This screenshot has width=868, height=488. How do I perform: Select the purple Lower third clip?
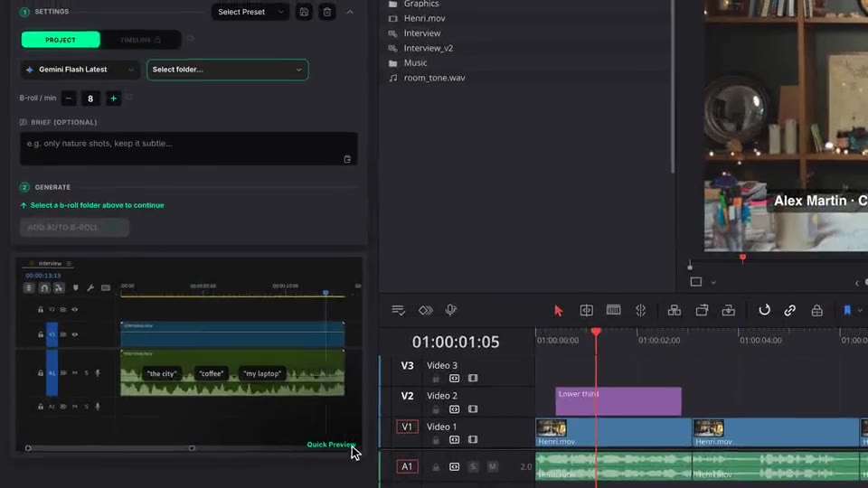[618, 401]
